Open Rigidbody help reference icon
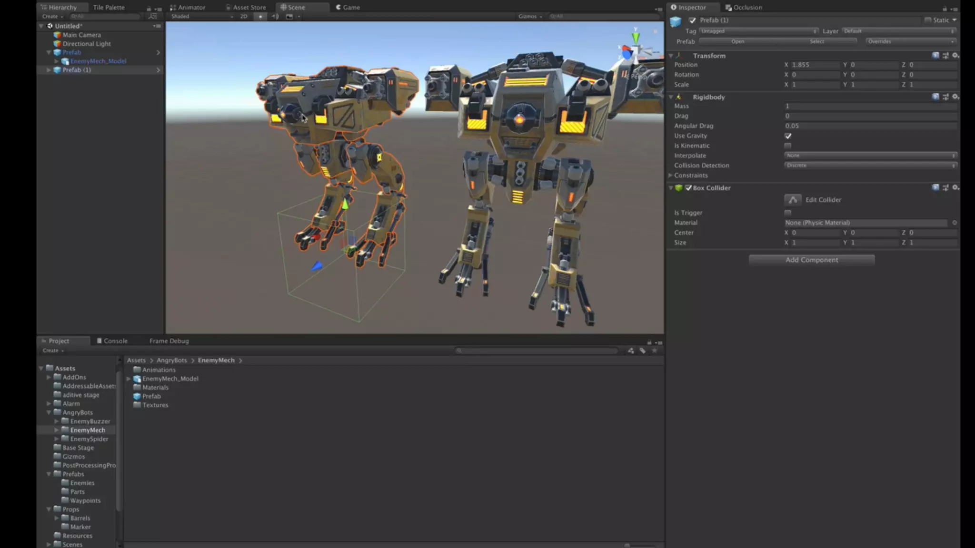This screenshot has width=975, height=548. (x=935, y=97)
